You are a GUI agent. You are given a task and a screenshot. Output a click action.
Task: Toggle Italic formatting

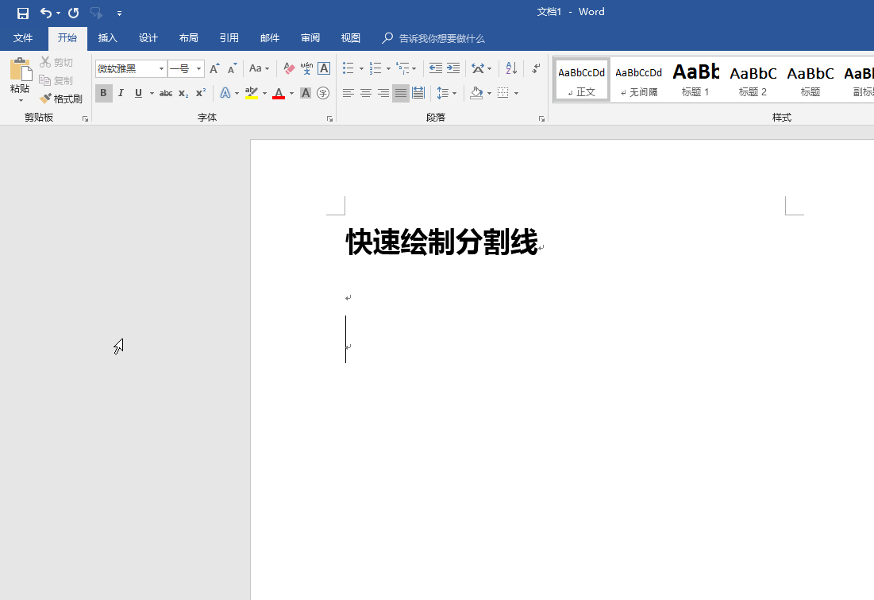tap(121, 94)
